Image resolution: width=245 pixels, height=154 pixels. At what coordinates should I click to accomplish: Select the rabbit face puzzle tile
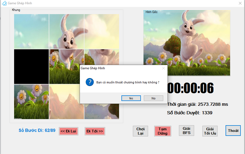pos(67,31)
